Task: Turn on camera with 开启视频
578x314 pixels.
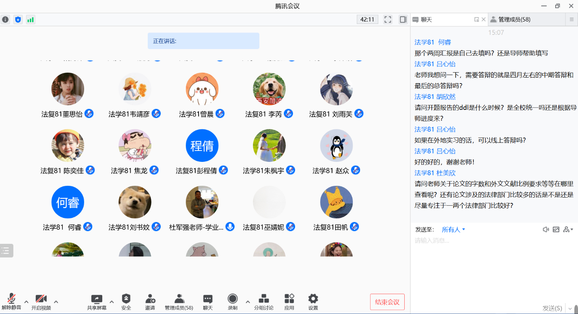Action: coord(41,302)
